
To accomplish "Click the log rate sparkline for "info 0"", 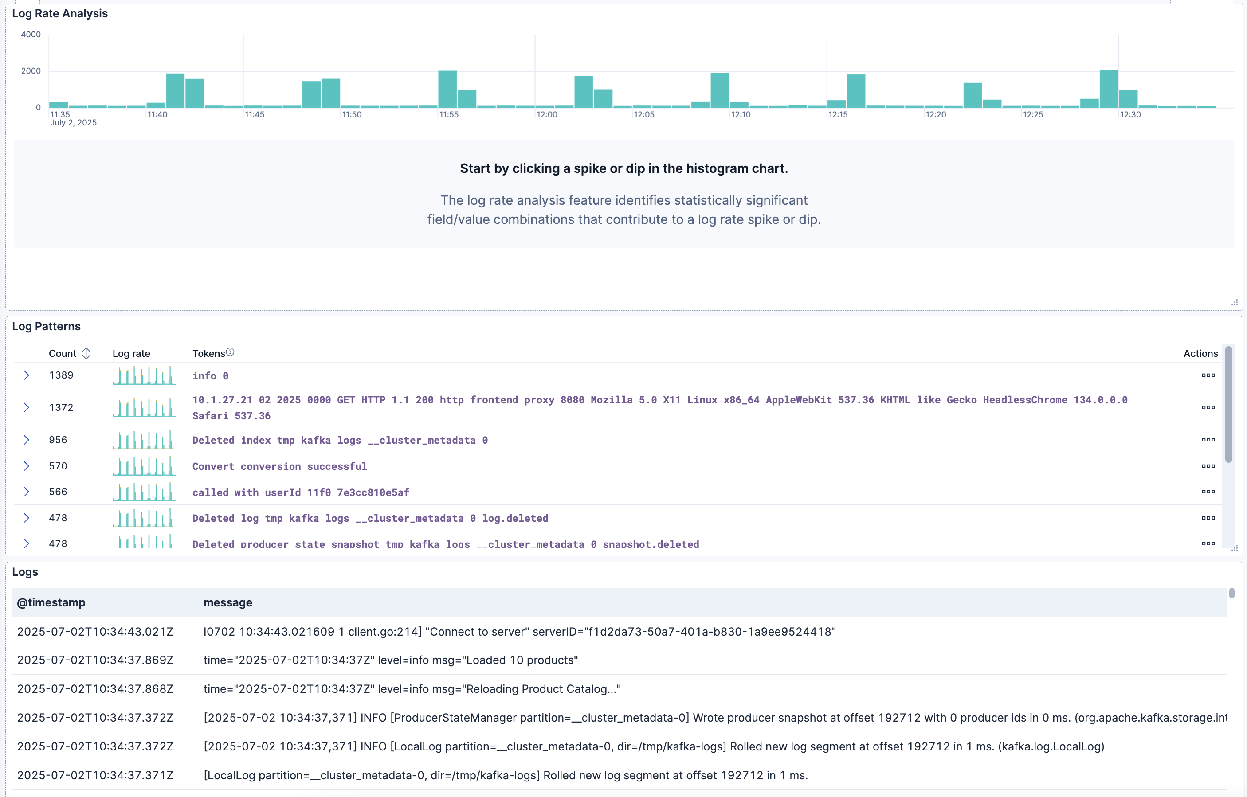I will coord(143,375).
